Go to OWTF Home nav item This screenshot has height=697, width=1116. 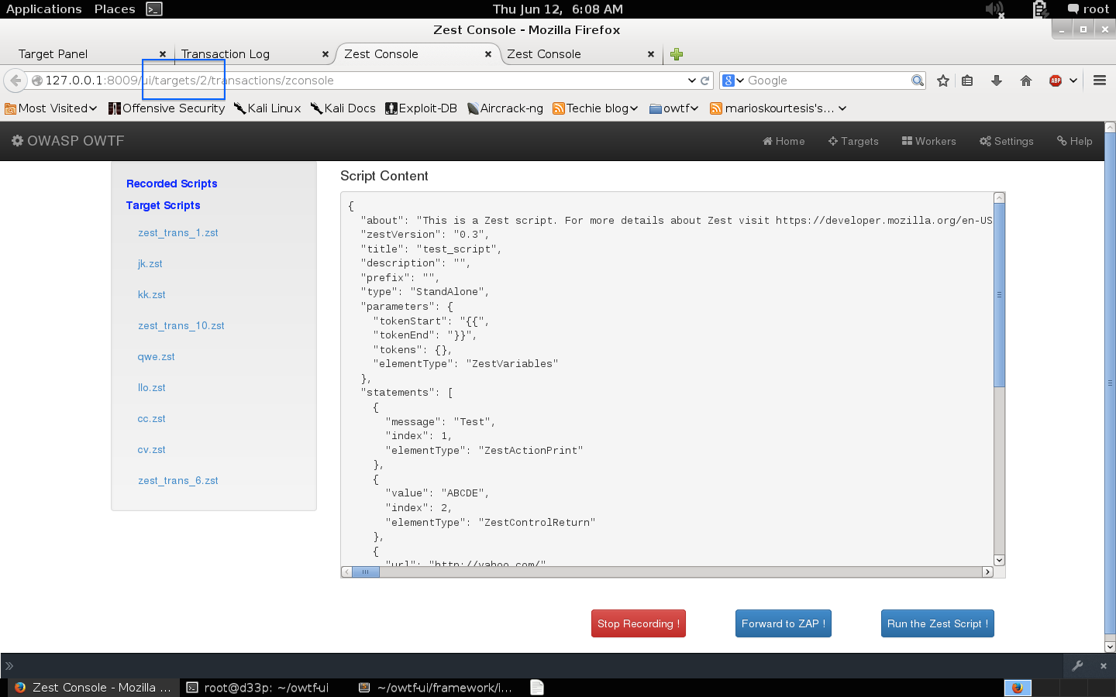(x=784, y=141)
